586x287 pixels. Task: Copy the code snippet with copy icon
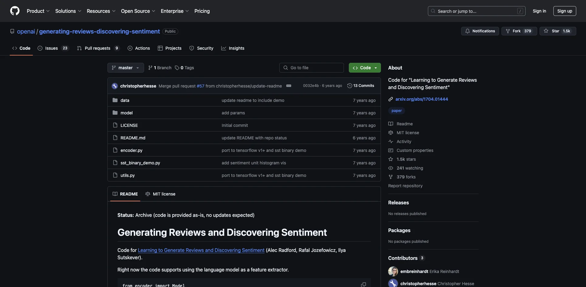(364, 285)
